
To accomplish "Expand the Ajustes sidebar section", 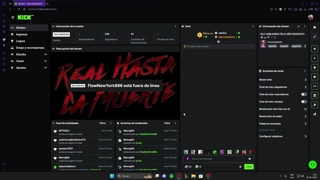I will coord(29,68).
